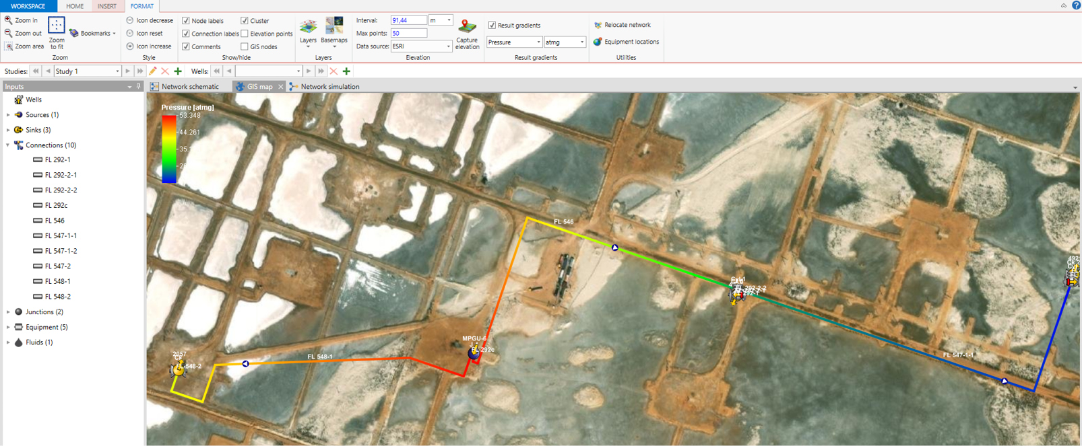Image resolution: width=1082 pixels, height=446 pixels.
Task: Open the Data source ESRI dropdown
Action: (448, 46)
